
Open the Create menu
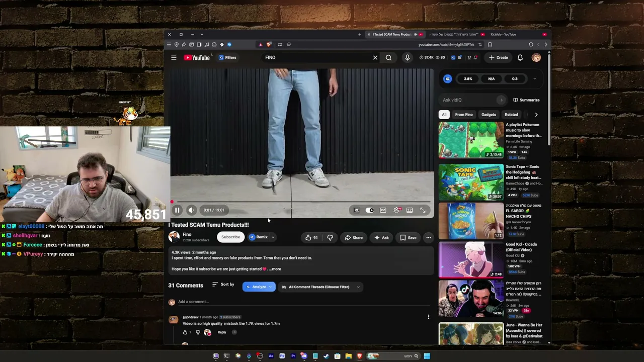[499, 57]
